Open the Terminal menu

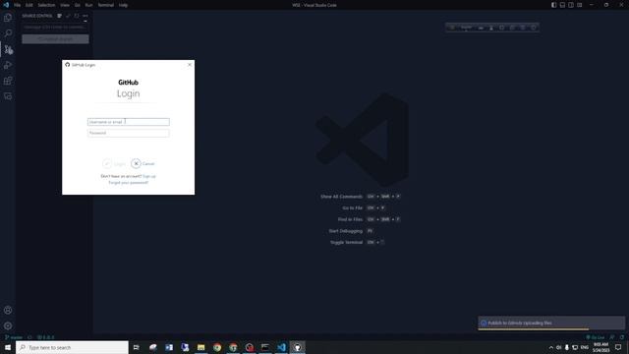tap(106, 5)
